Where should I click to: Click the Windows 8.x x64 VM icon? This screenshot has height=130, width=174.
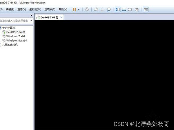click(x=3, y=41)
